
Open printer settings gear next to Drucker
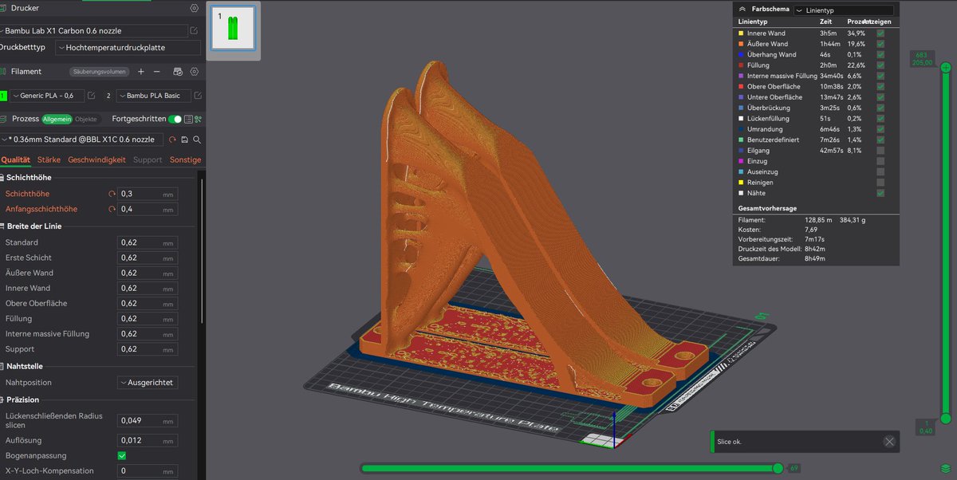194,8
